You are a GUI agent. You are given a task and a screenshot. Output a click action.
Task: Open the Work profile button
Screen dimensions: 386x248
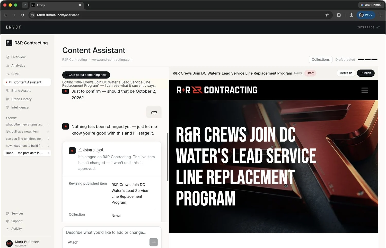[366, 15]
